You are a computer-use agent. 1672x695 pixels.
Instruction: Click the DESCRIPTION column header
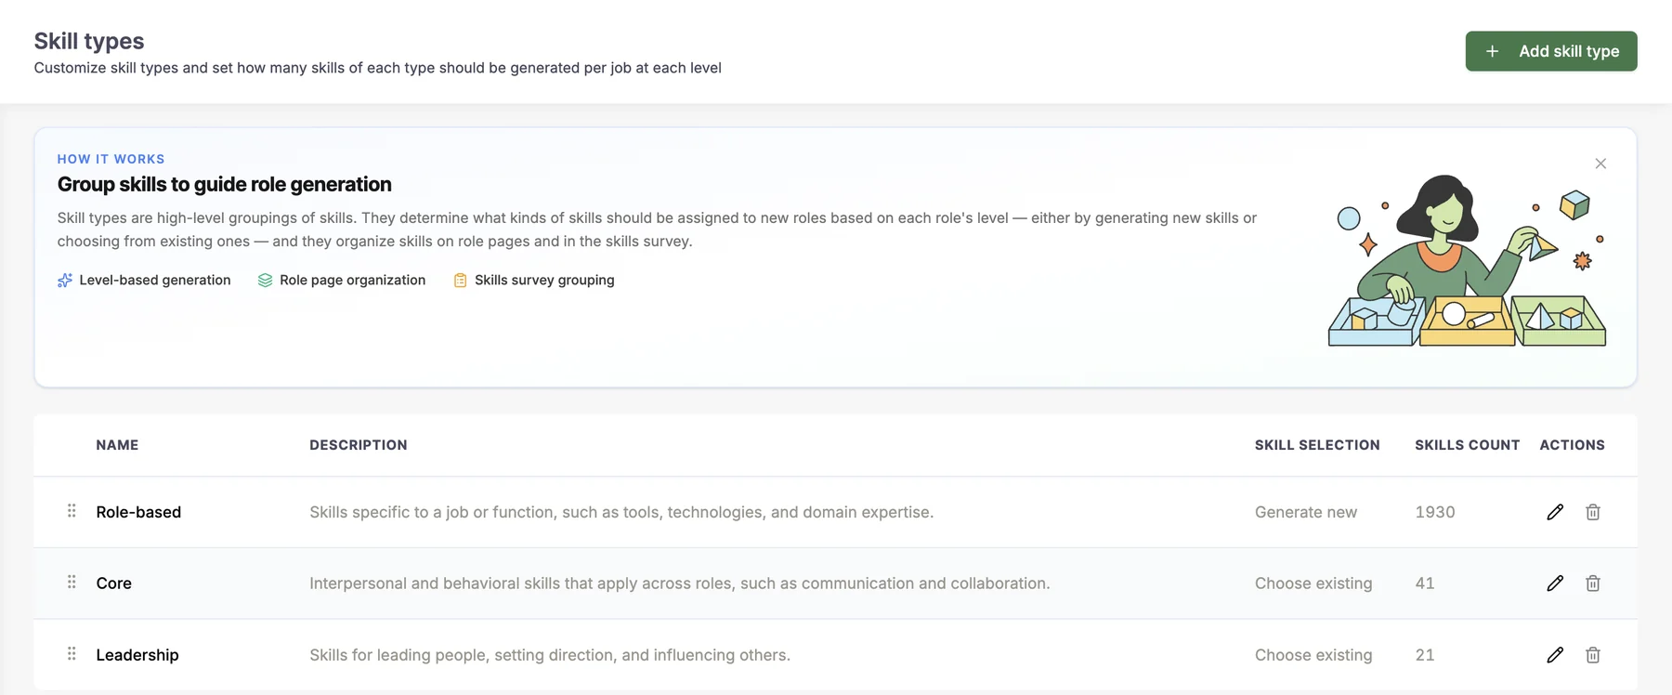tap(359, 445)
